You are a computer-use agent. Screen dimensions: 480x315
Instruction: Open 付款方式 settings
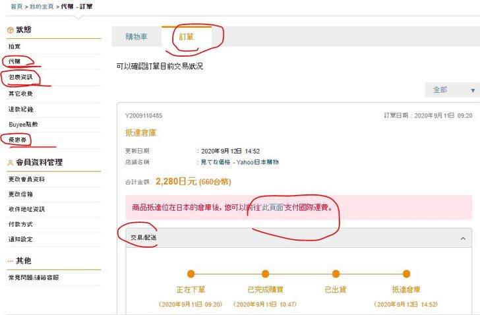click(20, 224)
